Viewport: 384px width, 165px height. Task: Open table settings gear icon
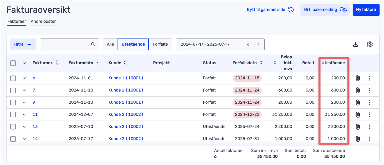(369, 44)
